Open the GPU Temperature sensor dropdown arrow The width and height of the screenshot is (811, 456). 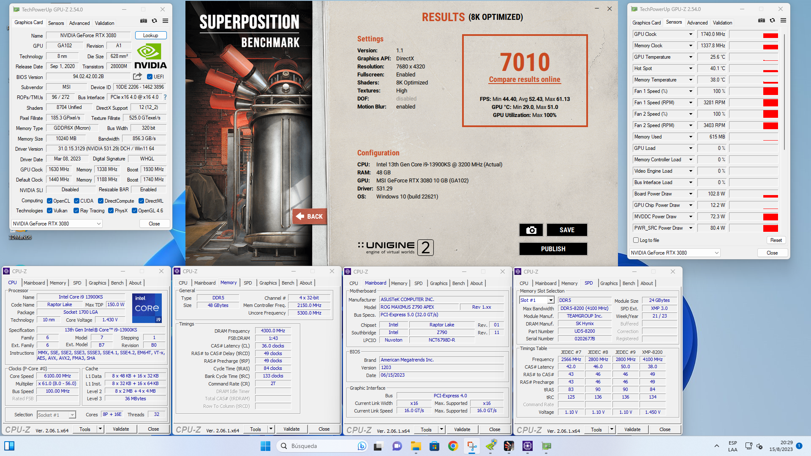(691, 57)
